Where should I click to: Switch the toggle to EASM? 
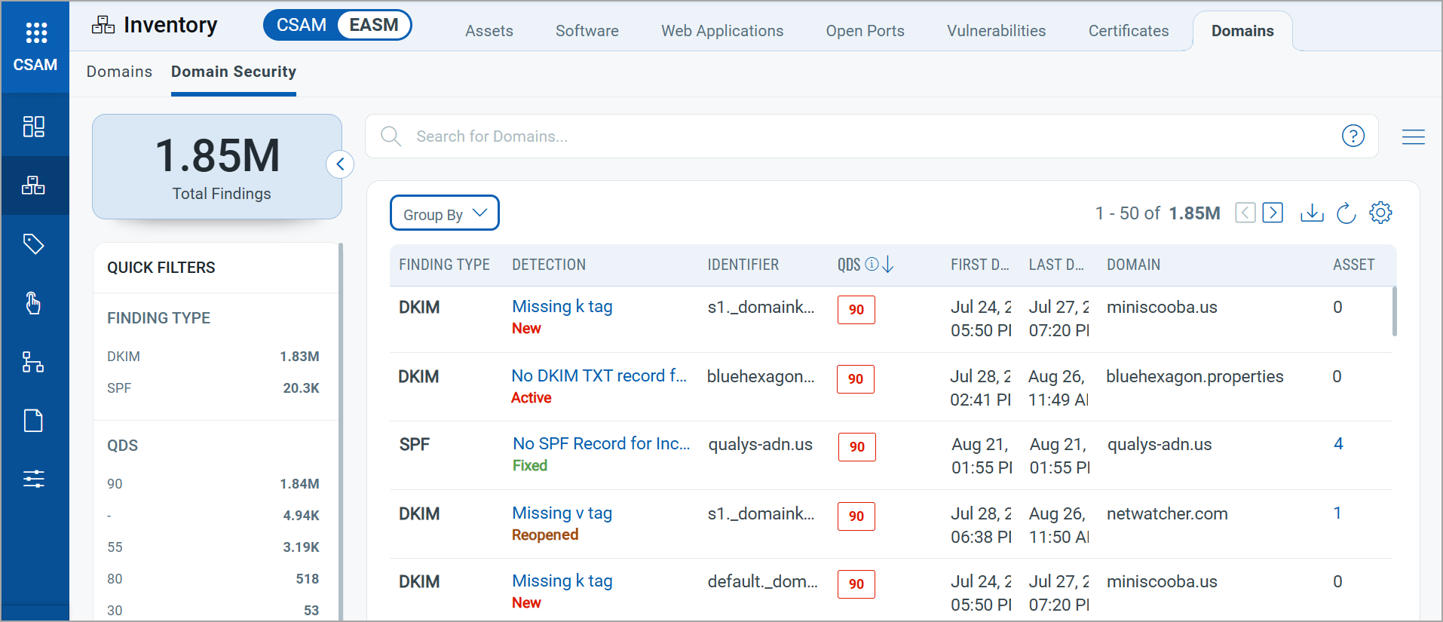click(x=373, y=25)
